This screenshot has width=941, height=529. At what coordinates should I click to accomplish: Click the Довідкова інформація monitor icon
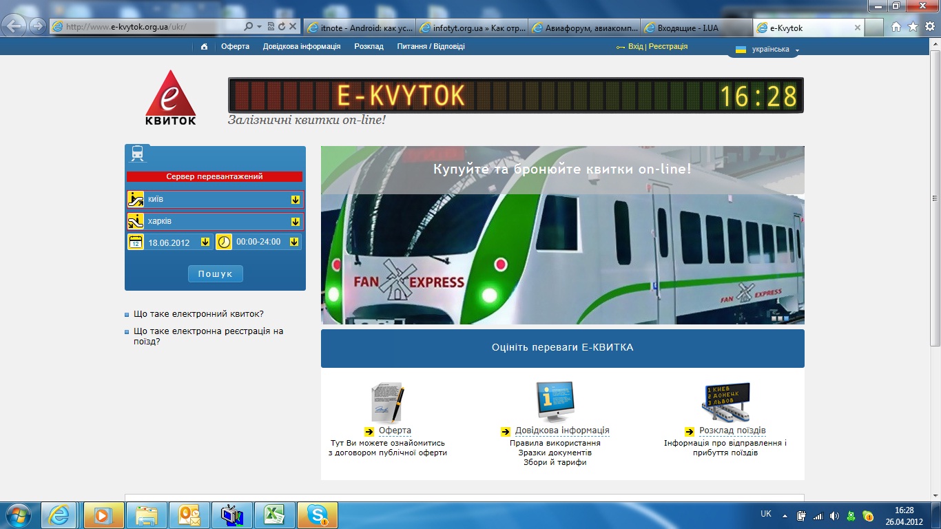click(555, 402)
